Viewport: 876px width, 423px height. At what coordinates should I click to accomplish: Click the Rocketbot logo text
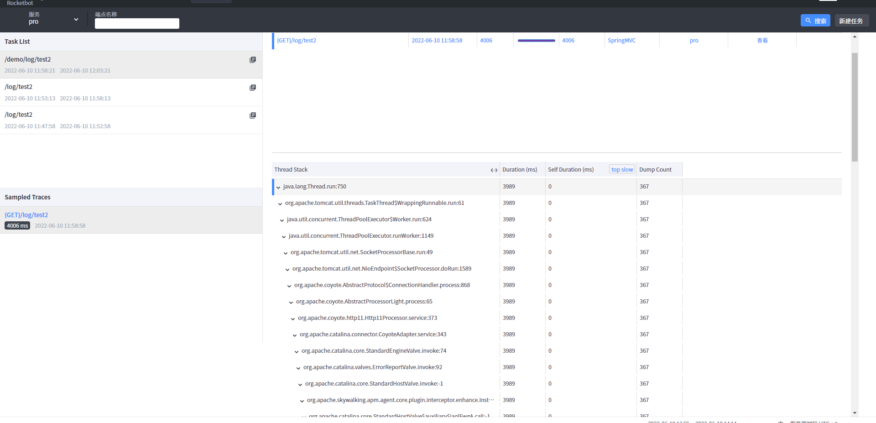click(20, 3)
